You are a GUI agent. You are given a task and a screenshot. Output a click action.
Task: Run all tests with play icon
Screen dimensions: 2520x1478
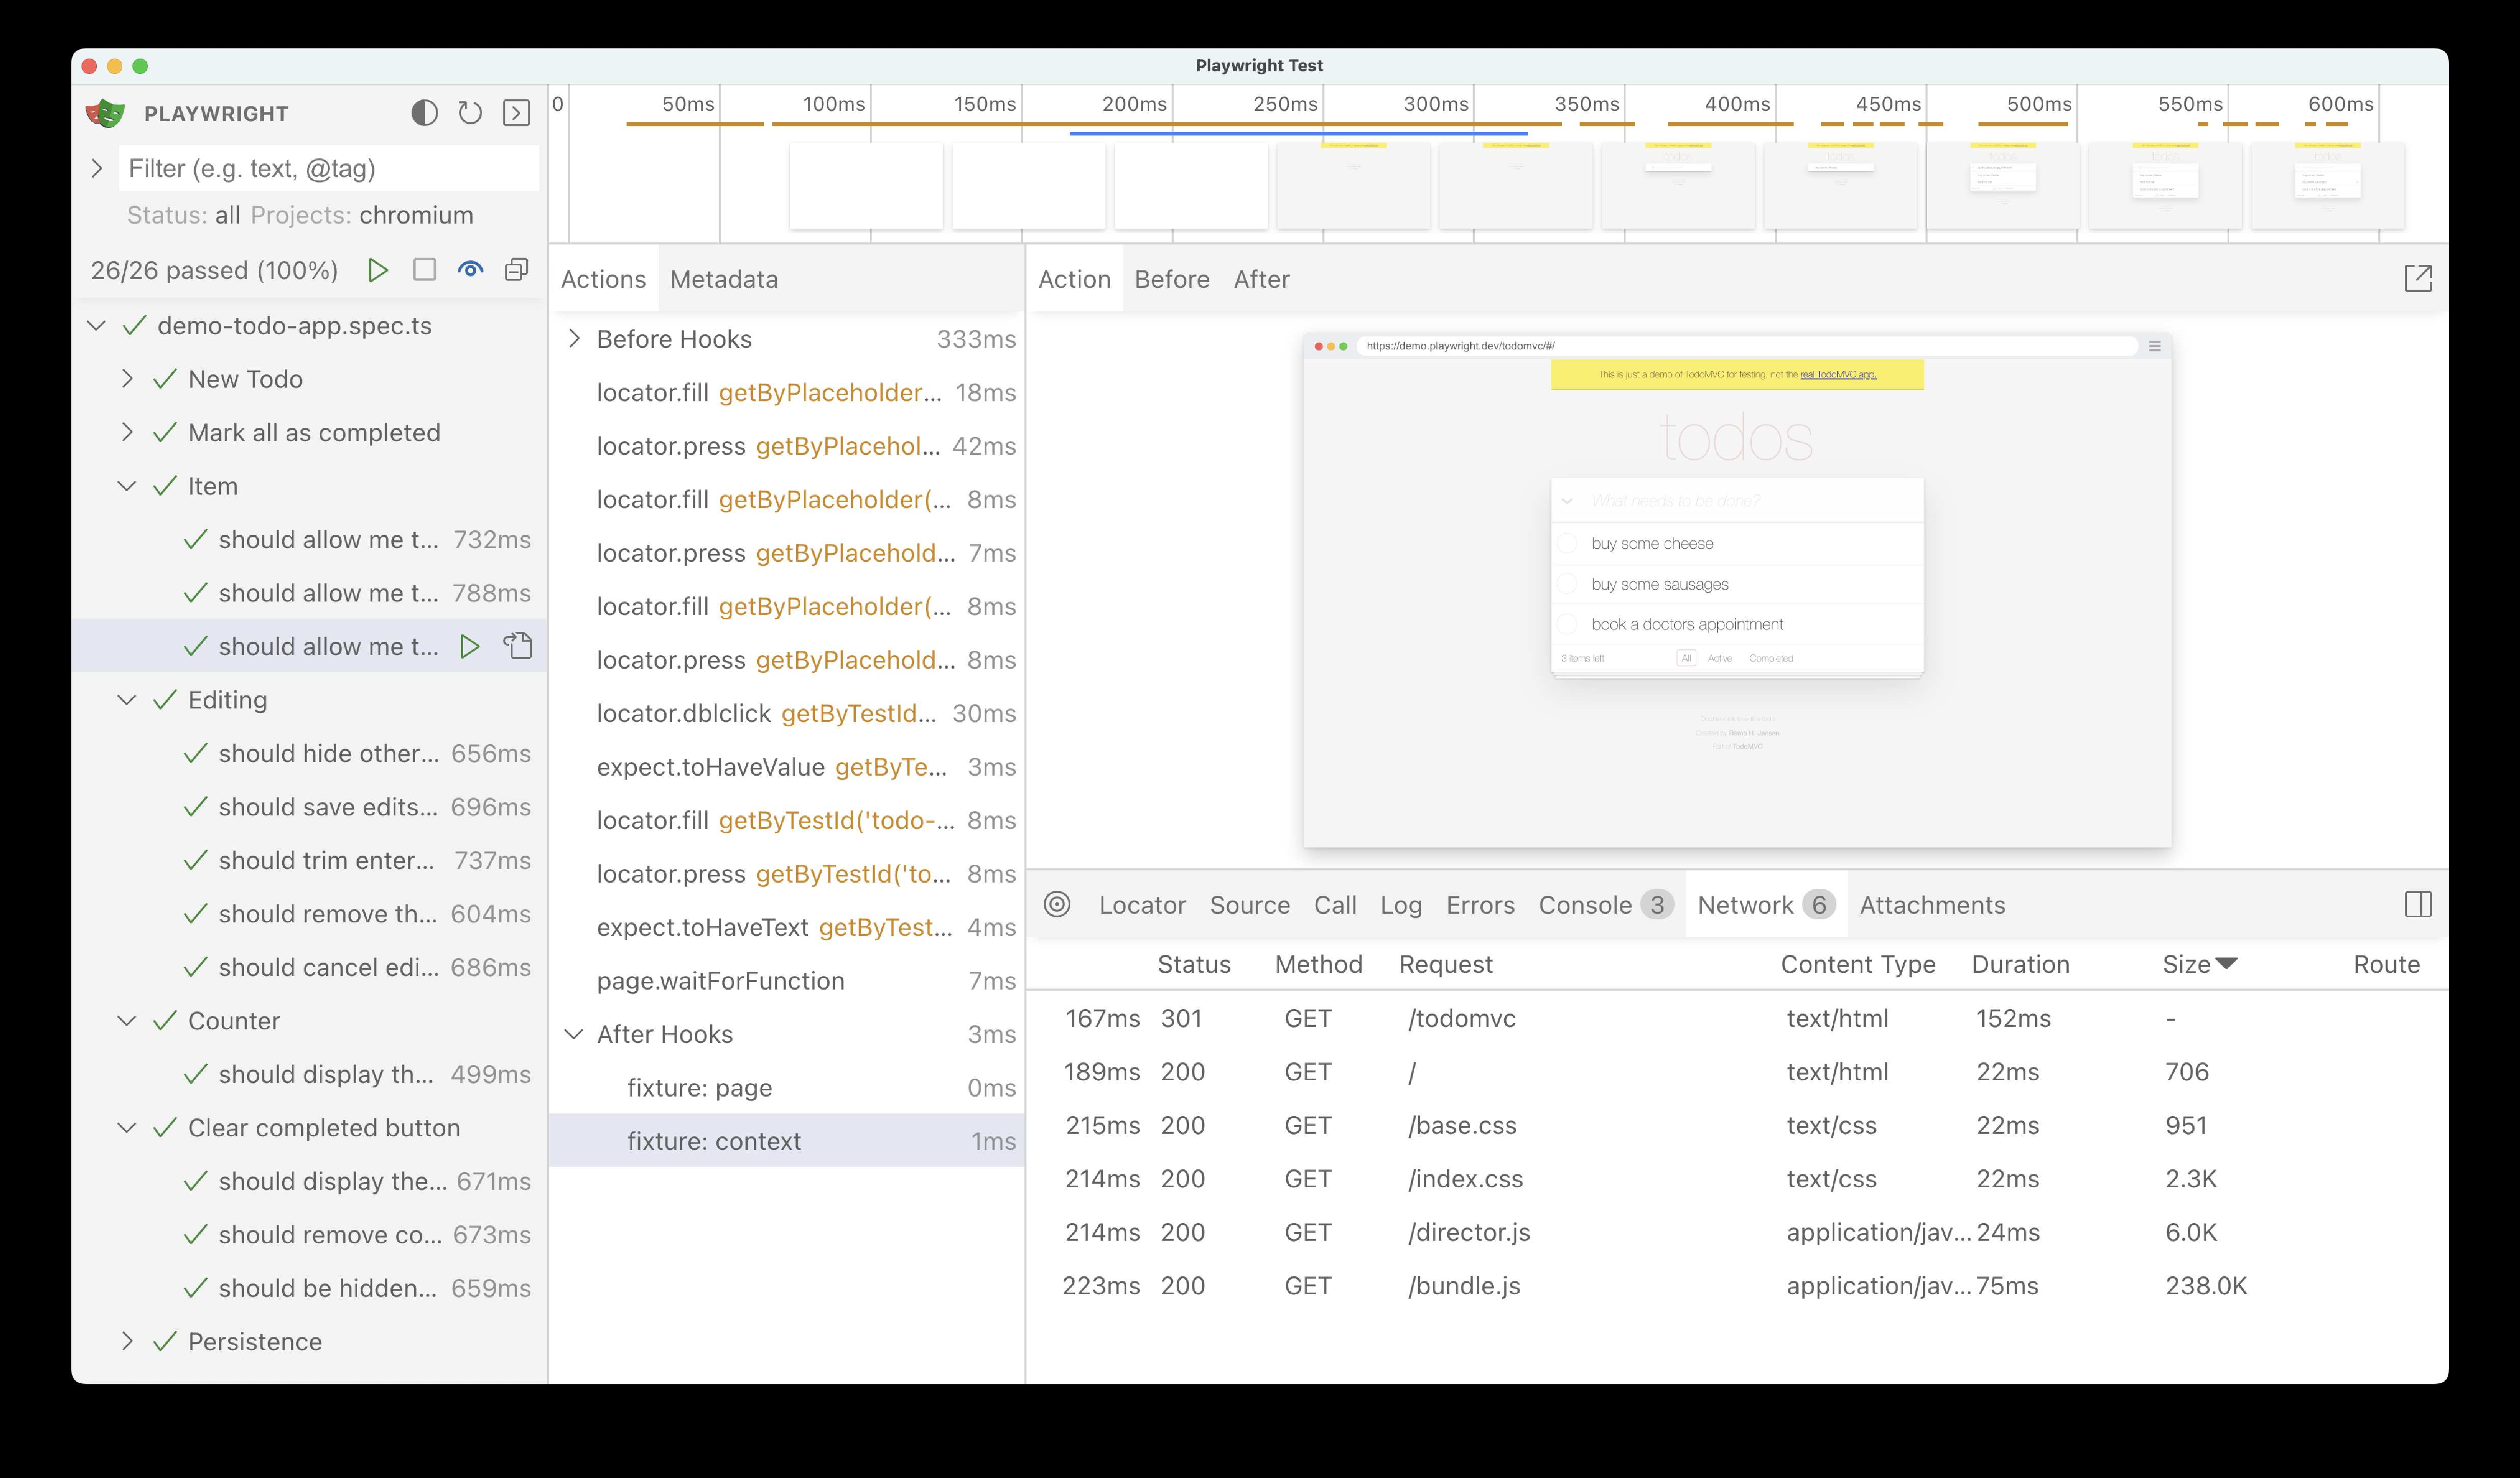[x=377, y=270]
